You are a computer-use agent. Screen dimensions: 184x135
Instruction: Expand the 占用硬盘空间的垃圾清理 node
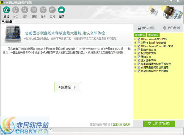(x=135, y=67)
